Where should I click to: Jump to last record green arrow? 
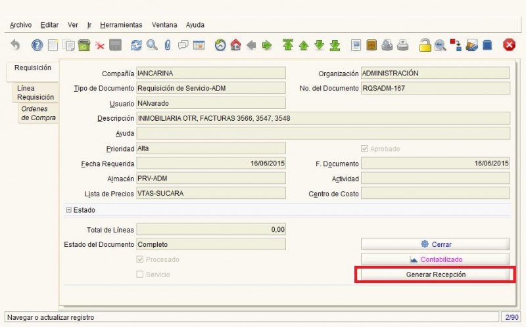pos(335,45)
